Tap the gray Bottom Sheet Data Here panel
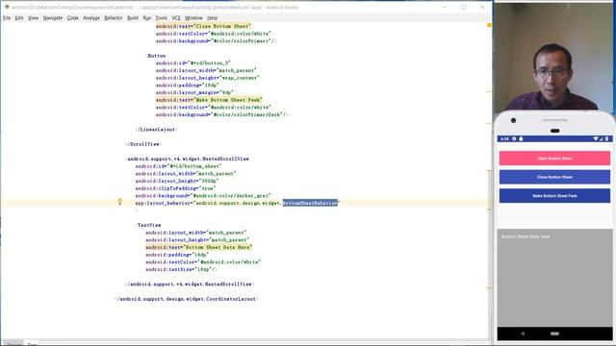The image size is (616, 346). tap(554, 278)
